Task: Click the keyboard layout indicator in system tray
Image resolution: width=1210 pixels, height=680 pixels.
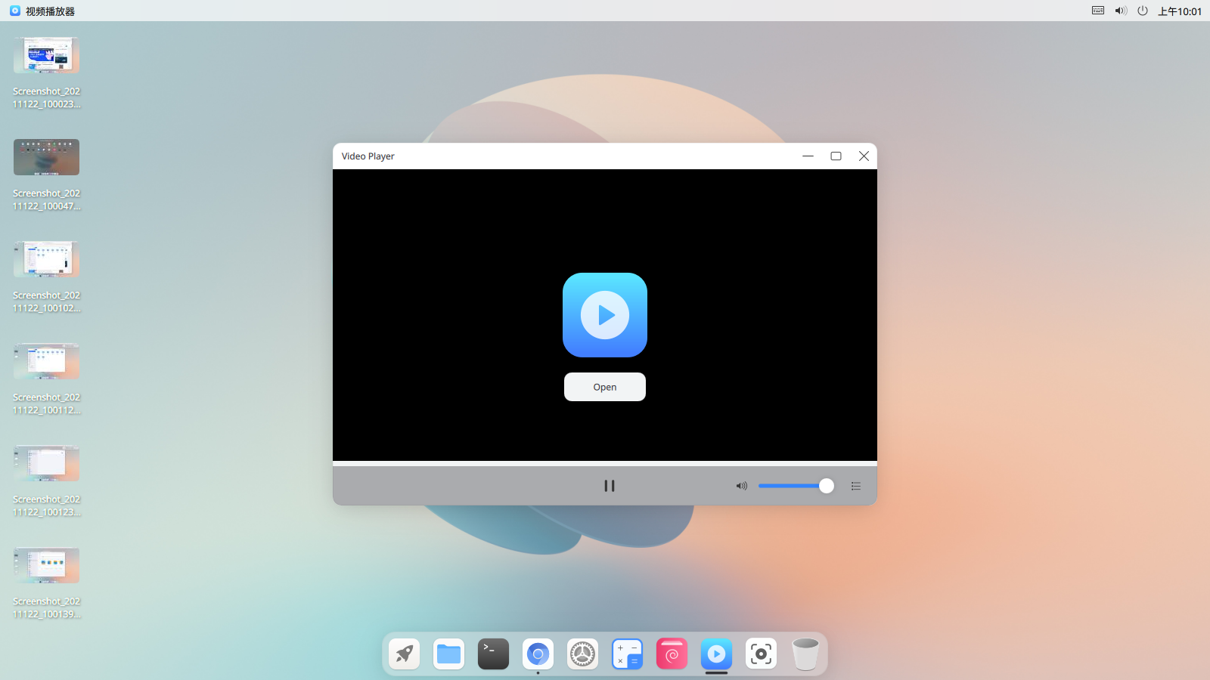Action: [1097, 11]
